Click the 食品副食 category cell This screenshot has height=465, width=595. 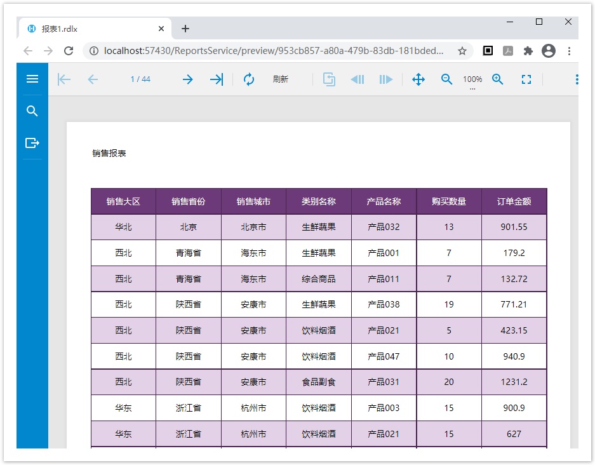pos(319,382)
